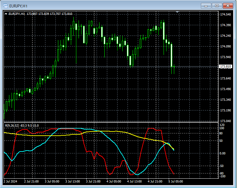
Task: Click the 174.390 price scale label
Action: coord(225,25)
